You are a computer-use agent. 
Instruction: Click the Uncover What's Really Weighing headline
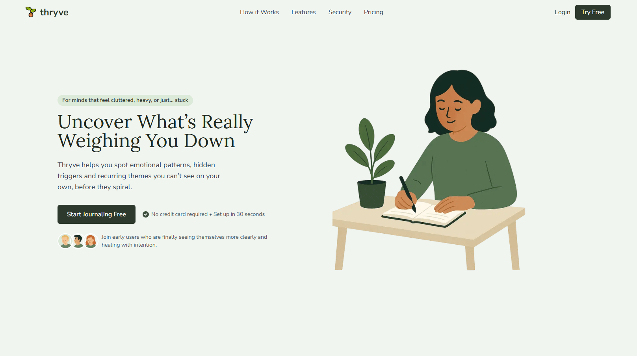point(155,131)
